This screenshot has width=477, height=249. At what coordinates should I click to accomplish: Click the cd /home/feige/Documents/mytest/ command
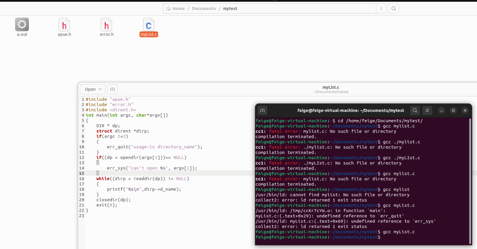pos(380,121)
